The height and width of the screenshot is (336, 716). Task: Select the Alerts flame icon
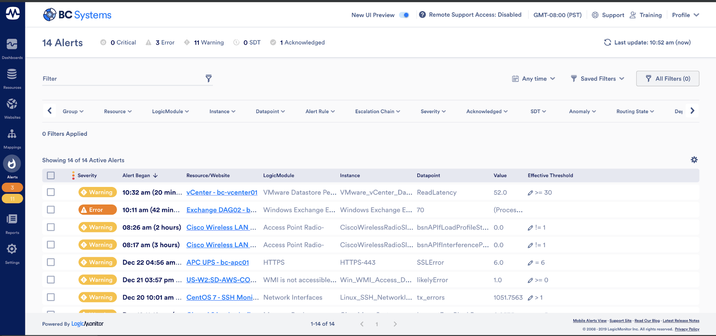coord(12,164)
